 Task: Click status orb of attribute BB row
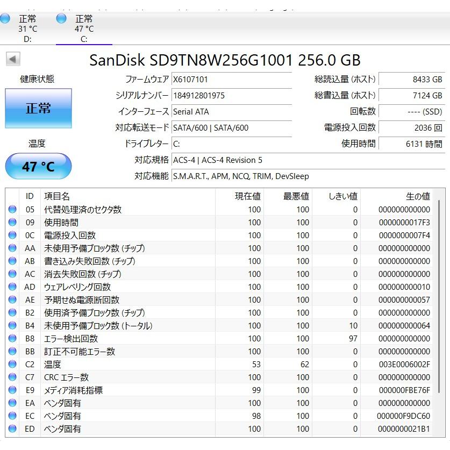12,351
